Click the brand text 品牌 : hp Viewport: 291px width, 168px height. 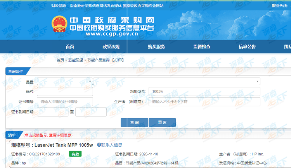tap(18, 163)
